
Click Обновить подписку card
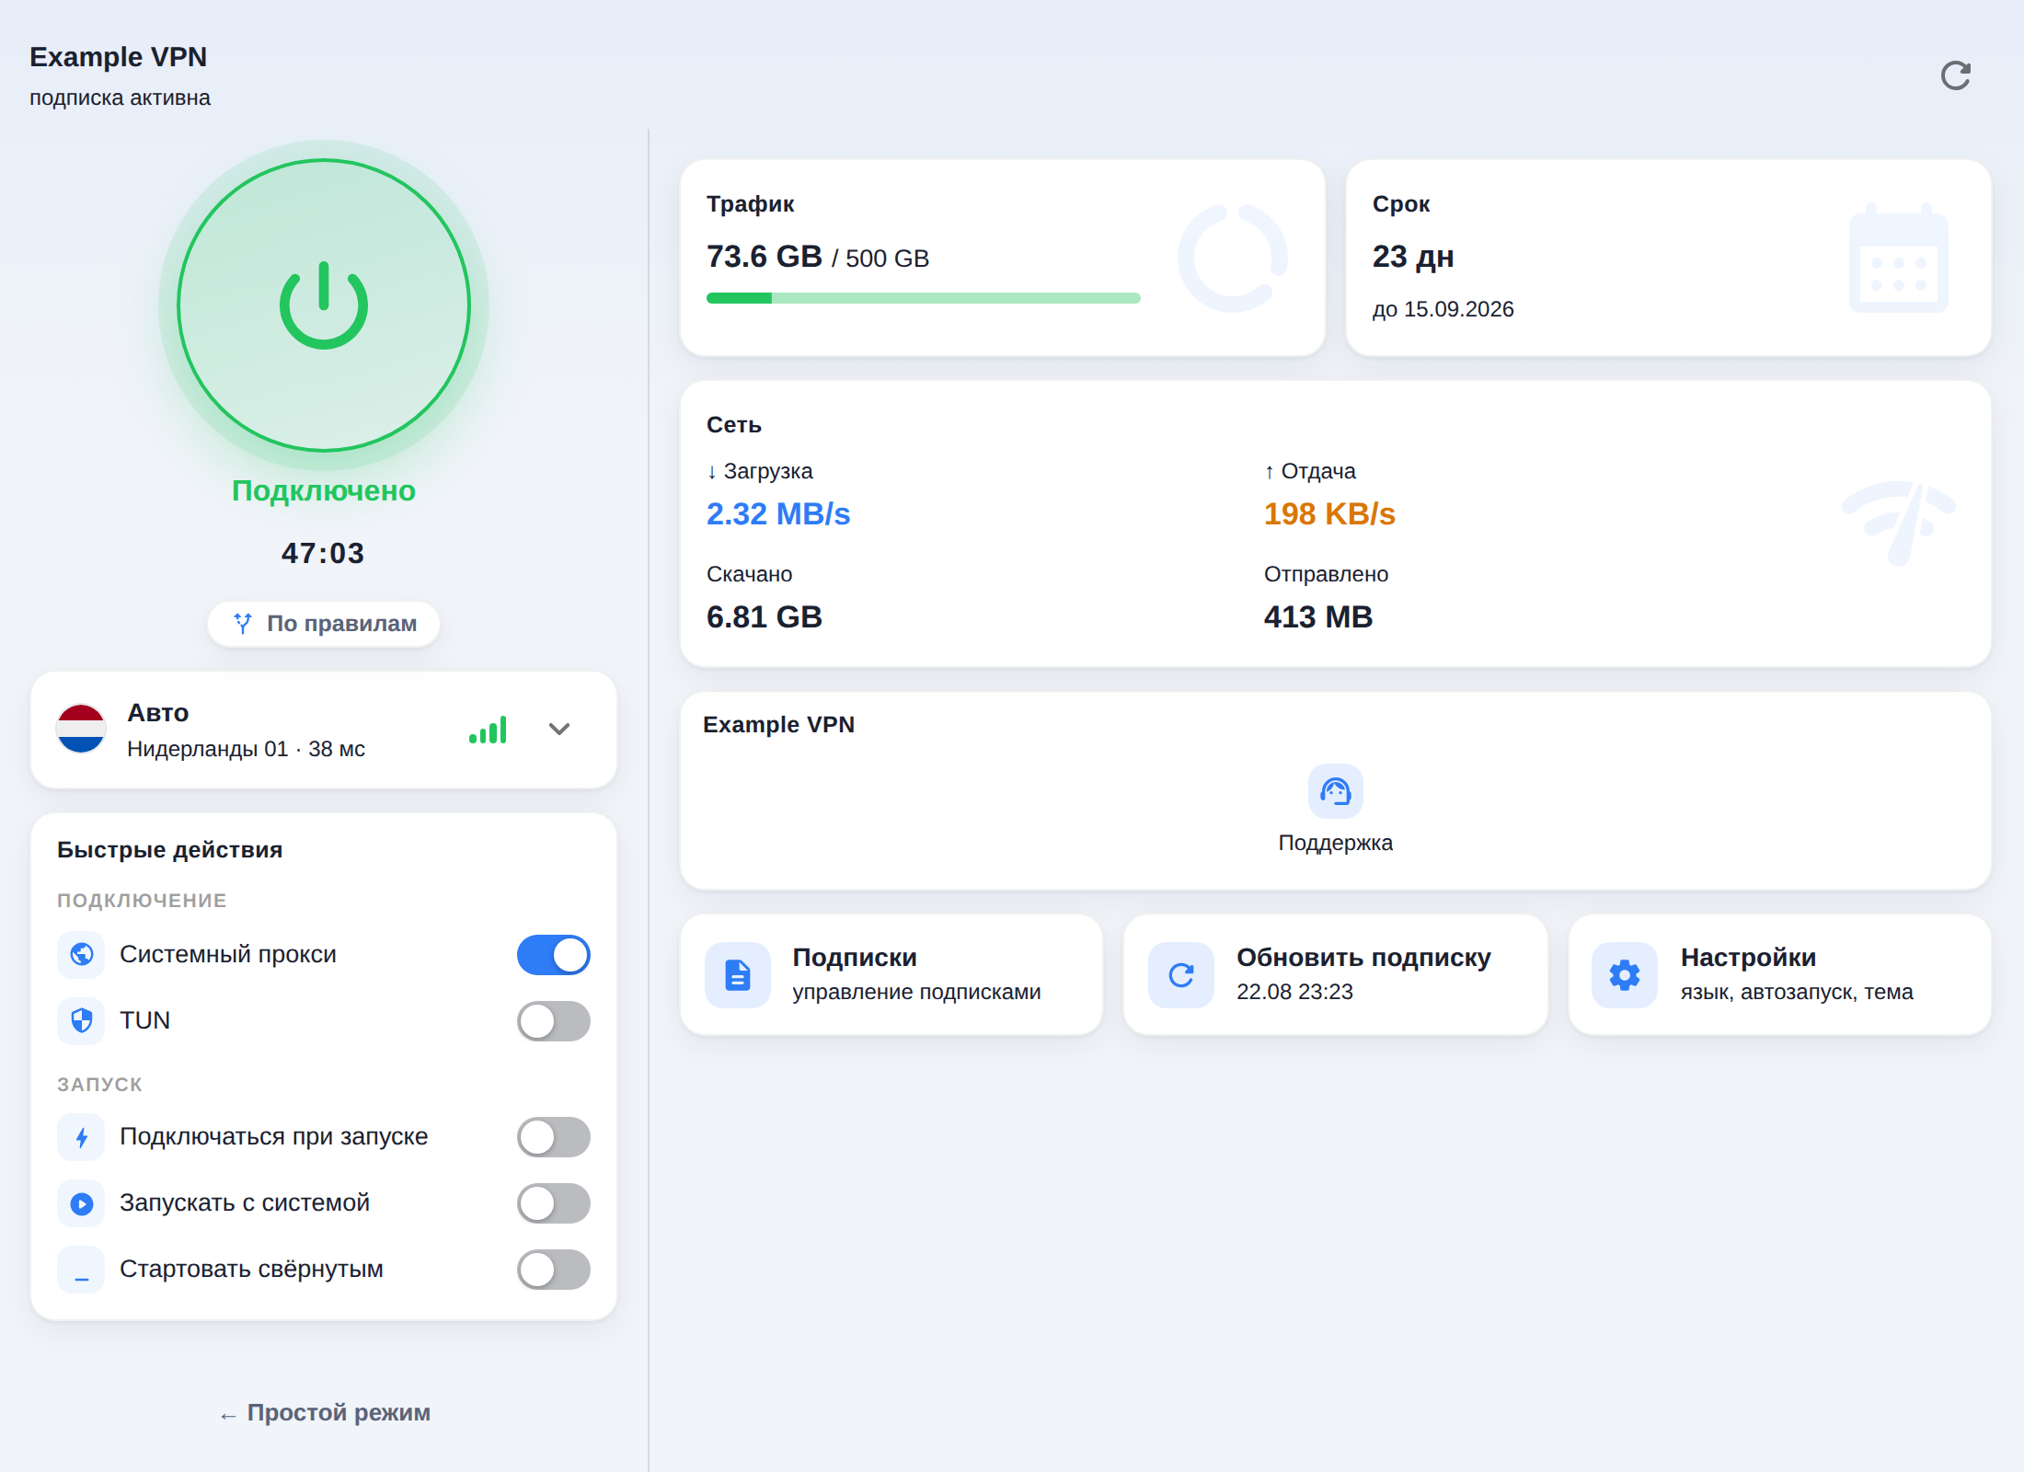(x=1335, y=975)
